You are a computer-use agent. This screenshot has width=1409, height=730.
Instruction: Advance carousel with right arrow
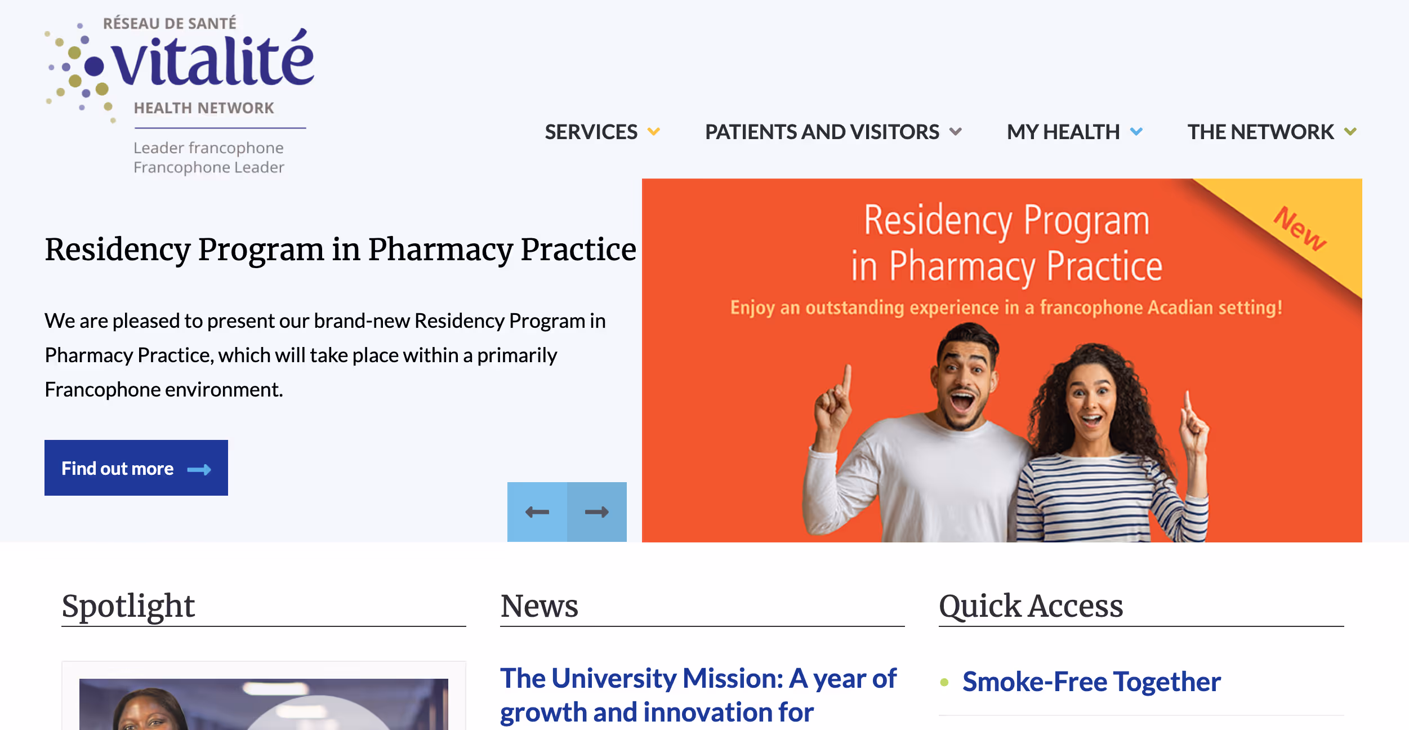[597, 512]
